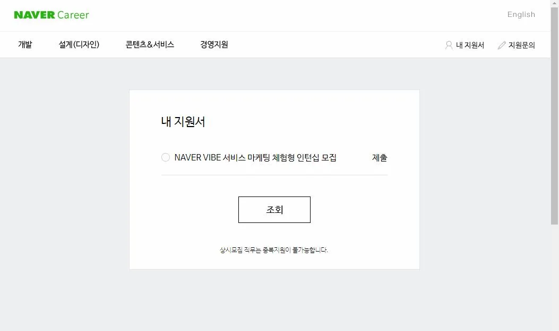
Task: Click the 내 지원서 card heading
Action: pyautogui.click(x=183, y=122)
